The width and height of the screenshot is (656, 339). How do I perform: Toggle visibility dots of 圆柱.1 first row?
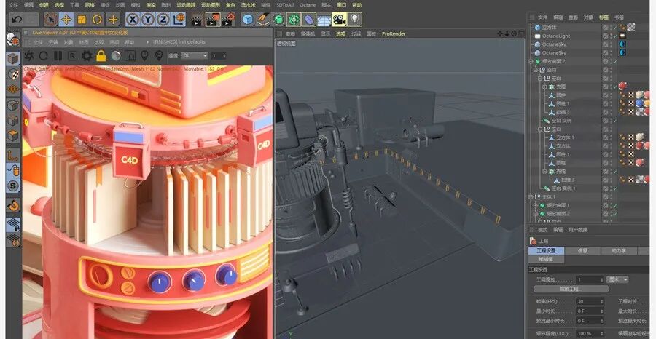[610, 103]
